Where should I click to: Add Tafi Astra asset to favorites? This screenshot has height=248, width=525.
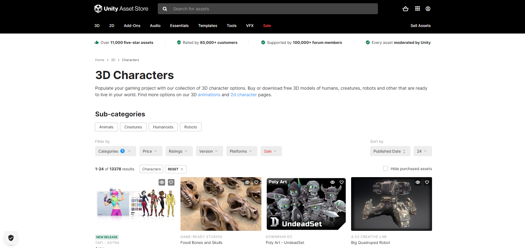pos(171,182)
